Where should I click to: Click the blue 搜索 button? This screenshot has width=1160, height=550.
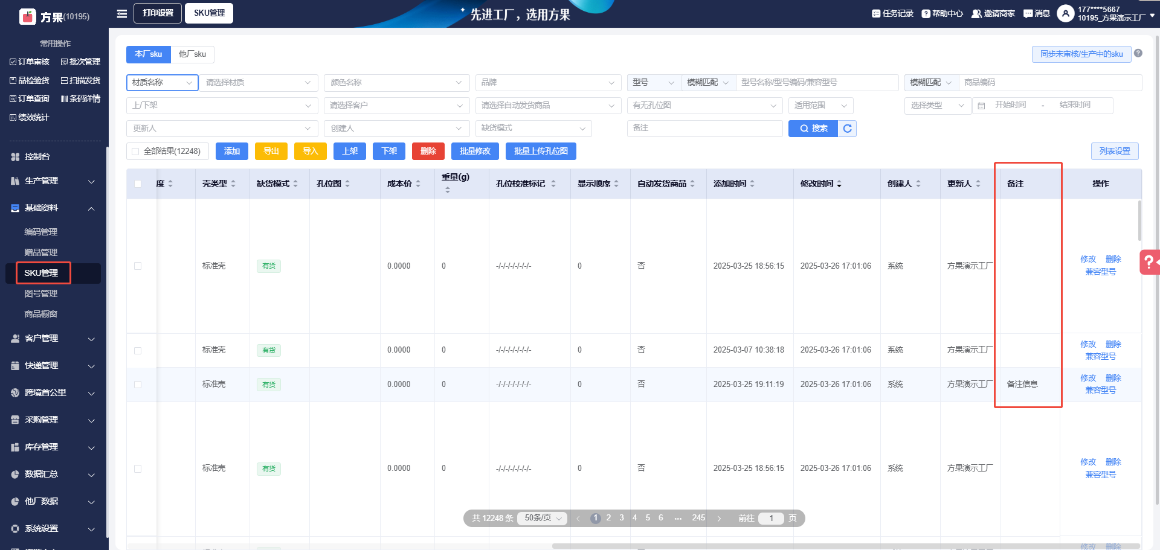click(813, 129)
